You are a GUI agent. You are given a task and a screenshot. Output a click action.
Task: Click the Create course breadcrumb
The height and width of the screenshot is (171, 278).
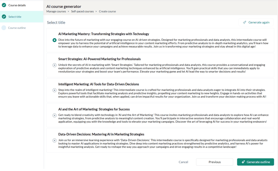click(x=107, y=11)
